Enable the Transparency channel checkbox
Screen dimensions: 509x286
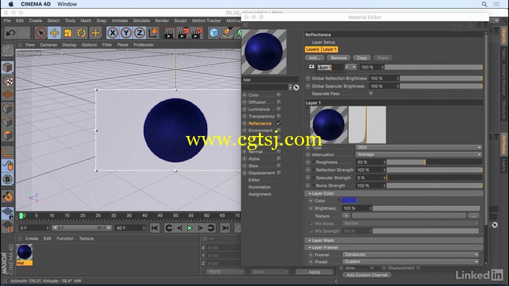click(x=279, y=116)
